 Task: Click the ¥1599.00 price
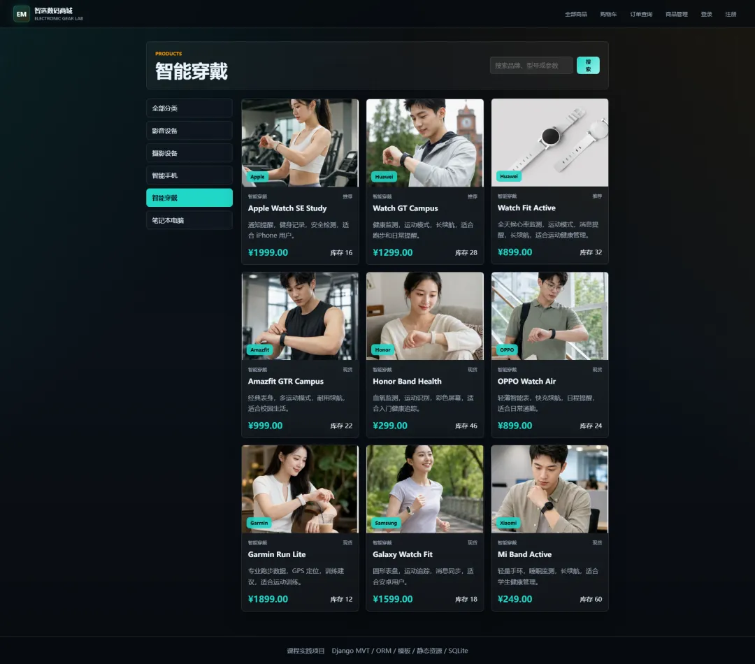(392, 599)
